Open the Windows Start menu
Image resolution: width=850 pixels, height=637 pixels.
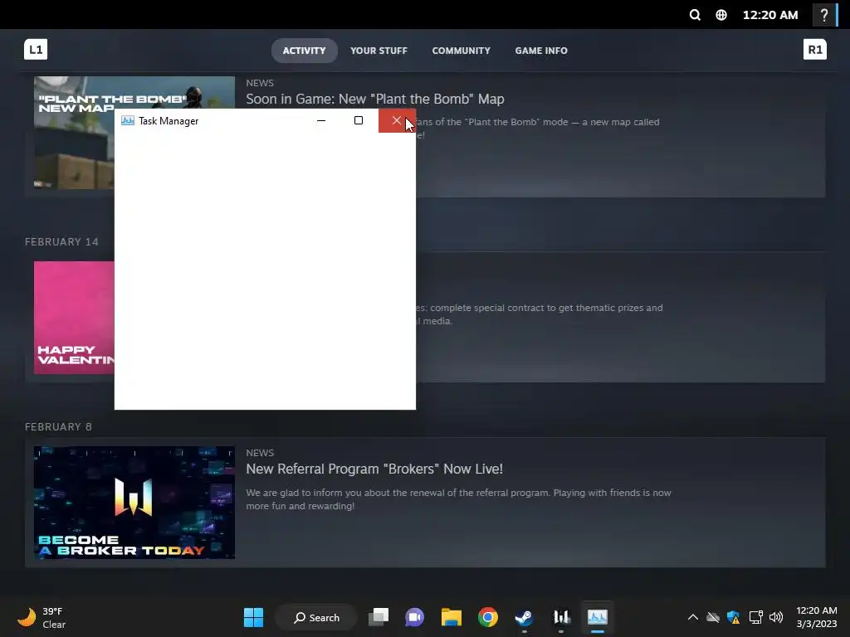pyautogui.click(x=253, y=617)
